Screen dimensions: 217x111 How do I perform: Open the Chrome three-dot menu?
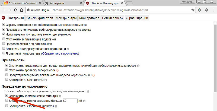coord(213,10)
